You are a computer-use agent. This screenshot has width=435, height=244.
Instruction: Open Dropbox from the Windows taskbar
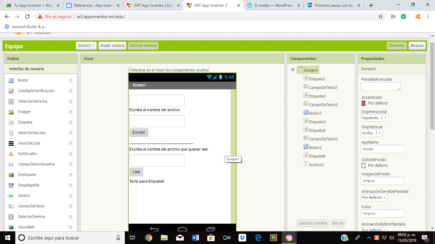pos(242,238)
